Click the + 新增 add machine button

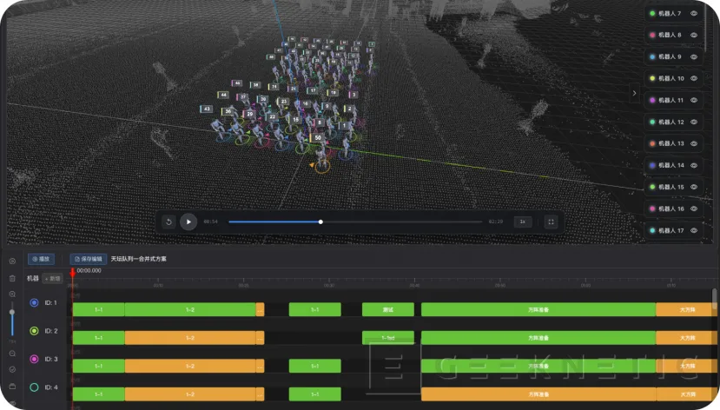(x=52, y=279)
